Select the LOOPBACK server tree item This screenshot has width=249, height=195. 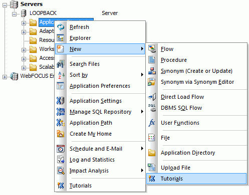tap(43, 13)
